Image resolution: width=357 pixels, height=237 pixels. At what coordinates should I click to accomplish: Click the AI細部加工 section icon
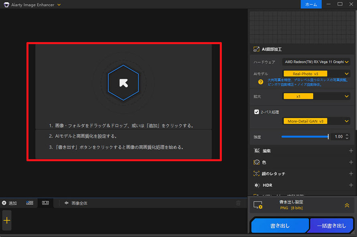point(256,49)
